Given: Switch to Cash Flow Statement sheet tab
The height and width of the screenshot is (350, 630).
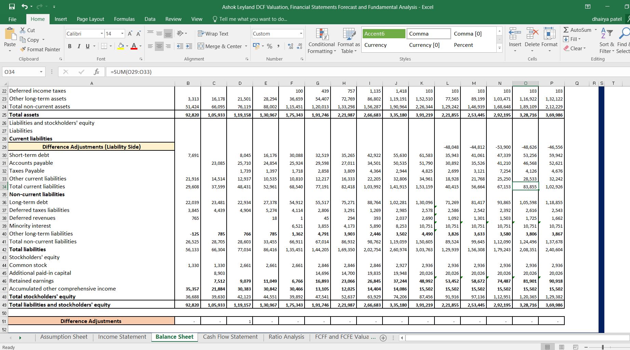Looking at the screenshot, I should tap(230, 337).
